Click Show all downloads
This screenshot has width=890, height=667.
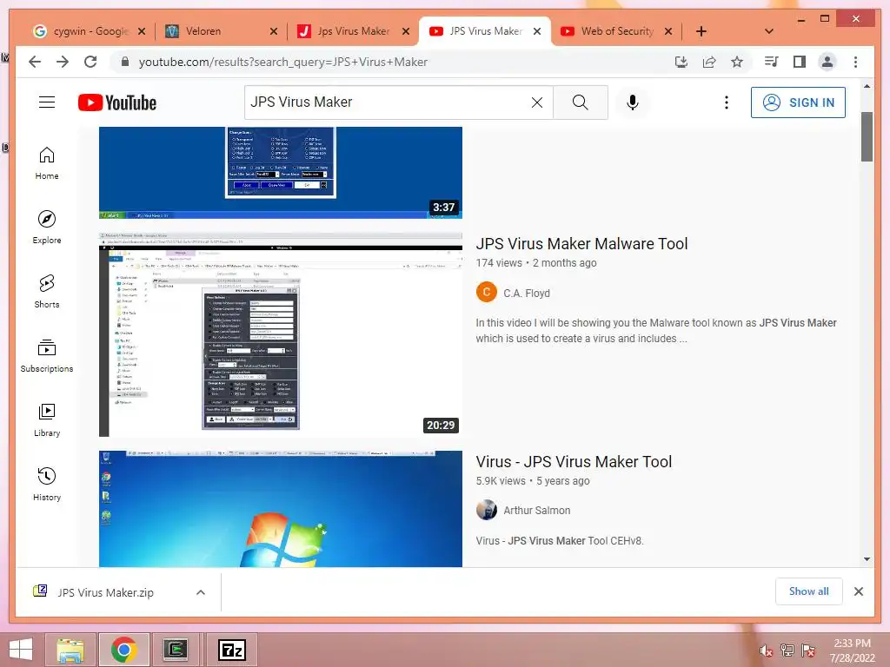coord(809,591)
